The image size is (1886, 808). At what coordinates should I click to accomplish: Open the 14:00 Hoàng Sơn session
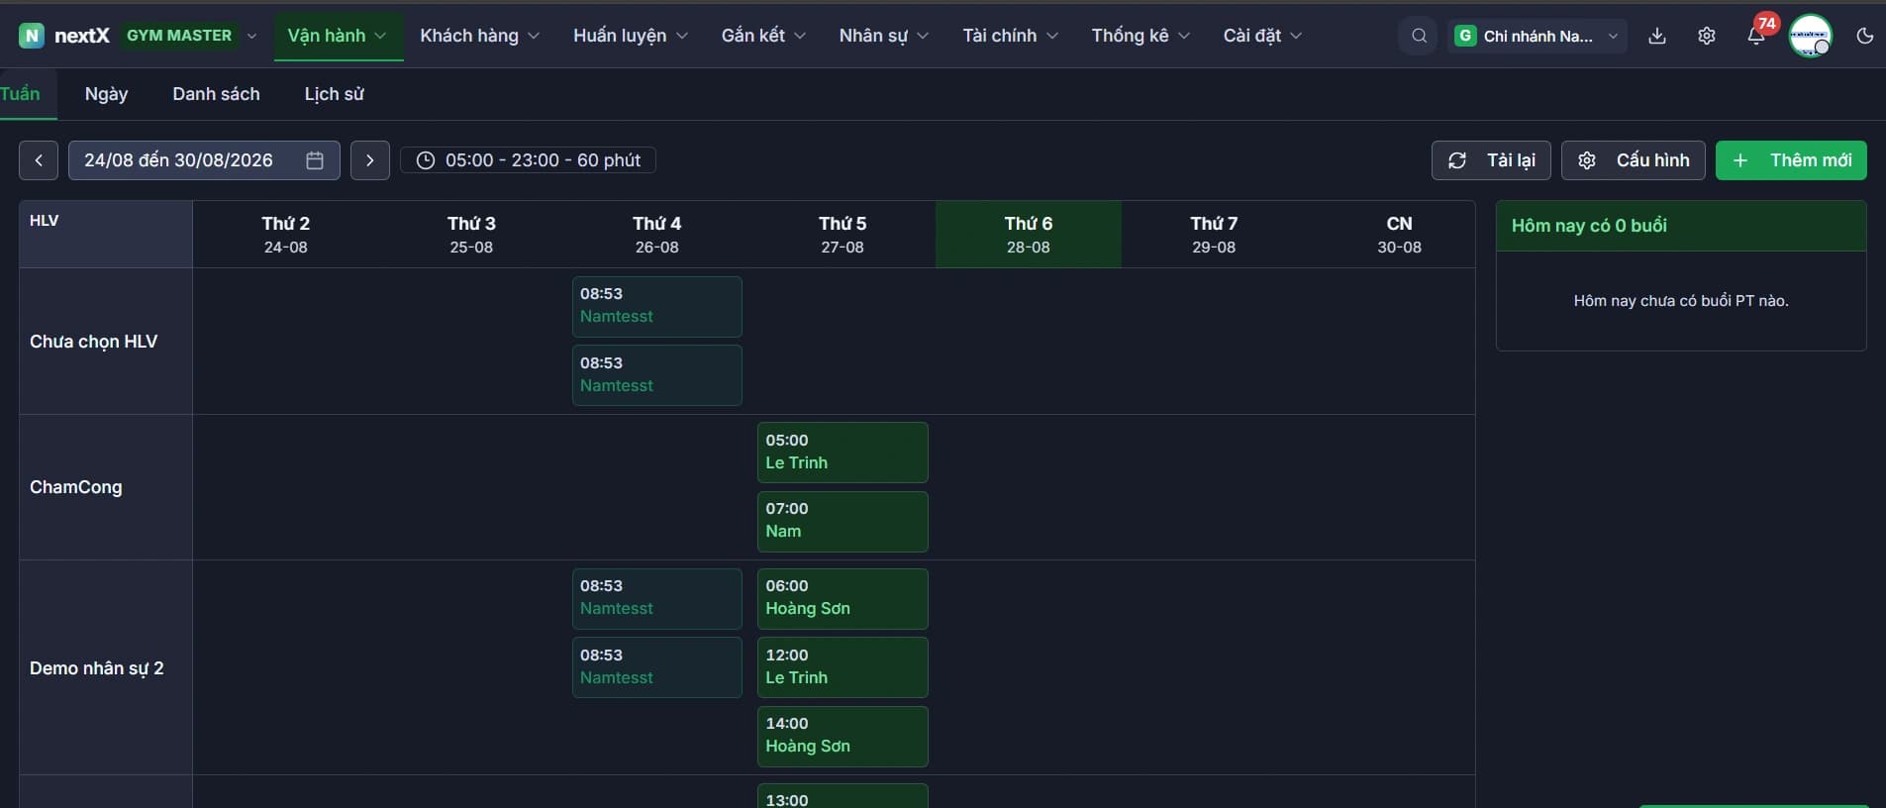(843, 736)
